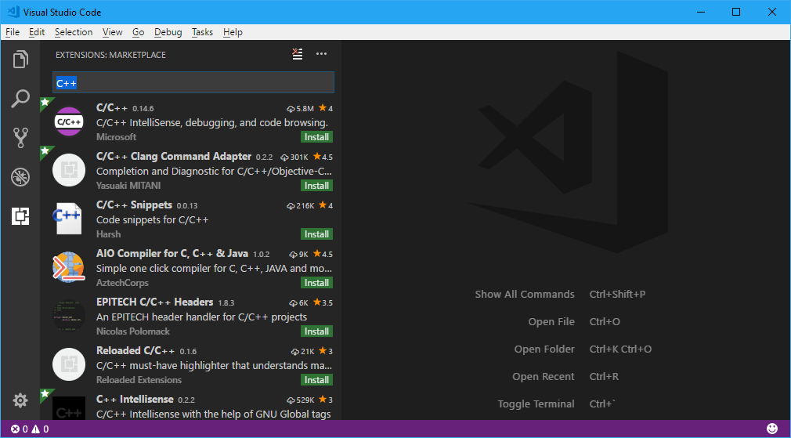791x438 pixels.
Task: Open the Edit menu
Action: pyautogui.click(x=37, y=32)
